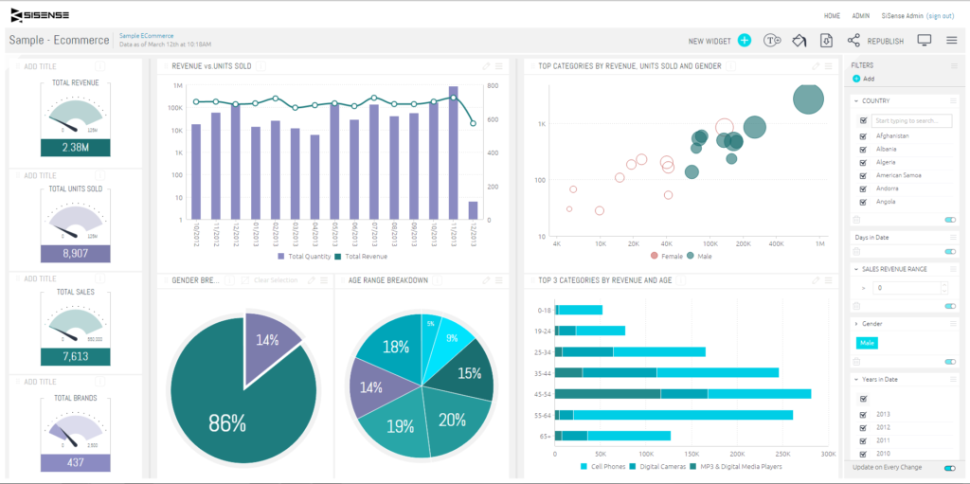
Task: Go to the Home menu item
Action: (832, 16)
